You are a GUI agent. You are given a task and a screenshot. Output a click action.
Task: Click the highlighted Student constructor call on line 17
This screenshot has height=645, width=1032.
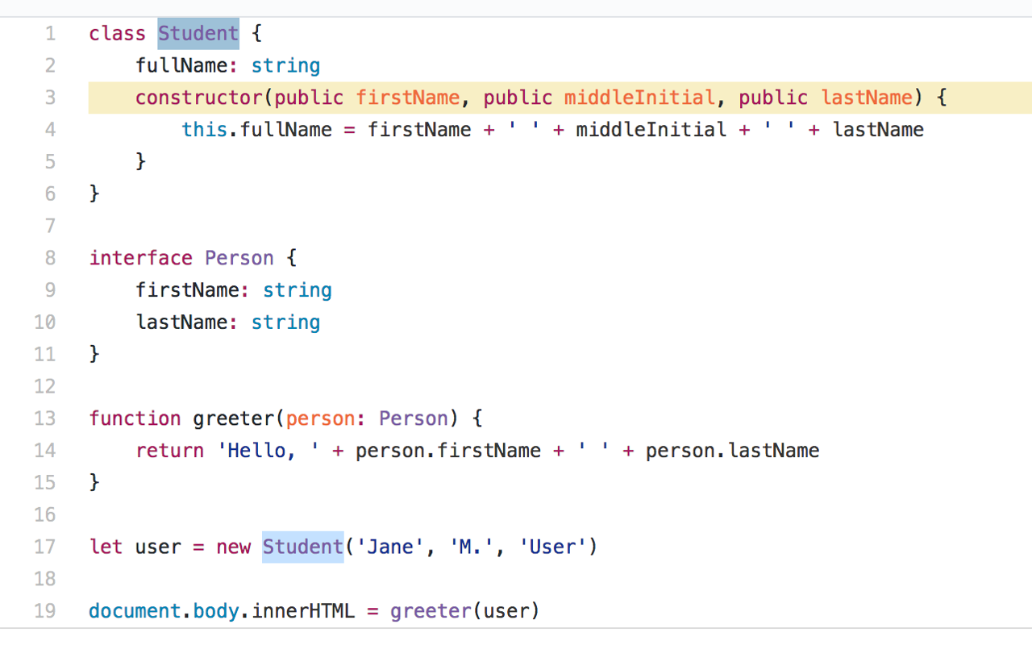(x=303, y=547)
